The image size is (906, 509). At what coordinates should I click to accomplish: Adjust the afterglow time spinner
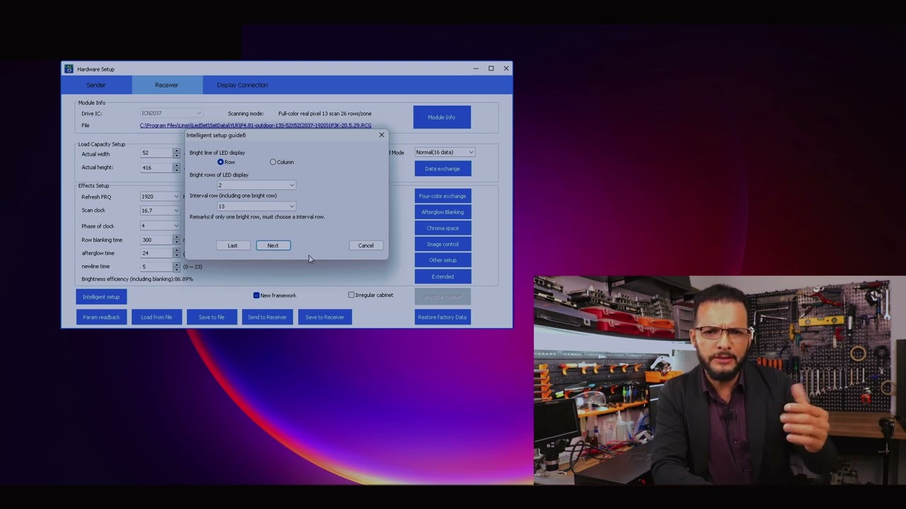pos(177,253)
